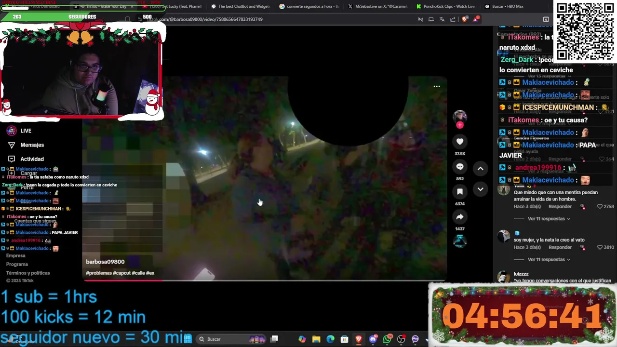
Task: Click luizzzz commenter name
Action: 521,274
